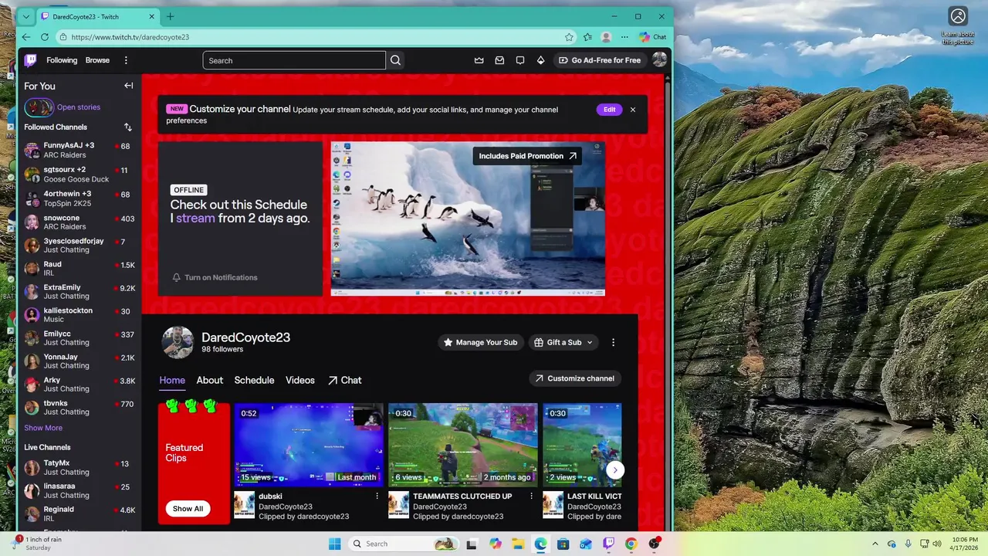988x556 pixels.
Task: Open the channel Chat tab
Action: [344, 380]
